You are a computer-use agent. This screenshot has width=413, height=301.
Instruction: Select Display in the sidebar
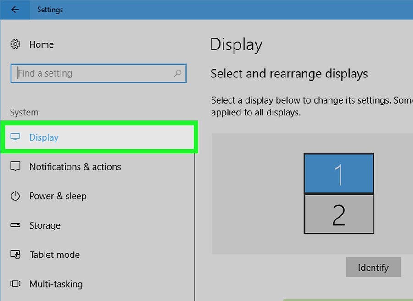point(99,137)
